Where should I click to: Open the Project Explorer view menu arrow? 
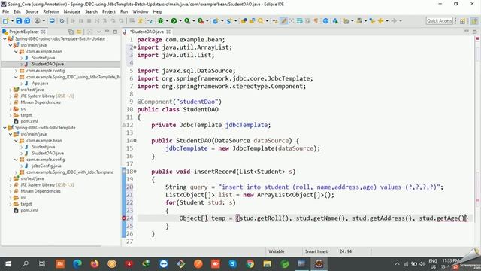[98, 32]
